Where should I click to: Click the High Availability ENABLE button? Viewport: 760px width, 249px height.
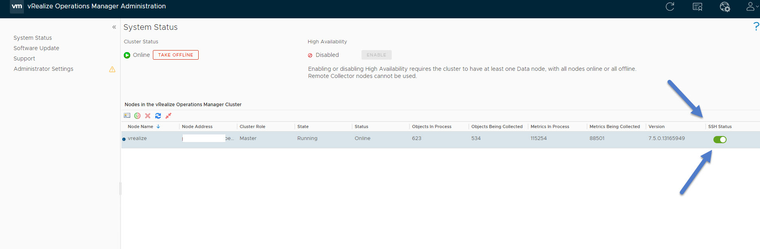[x=376, y=55]
